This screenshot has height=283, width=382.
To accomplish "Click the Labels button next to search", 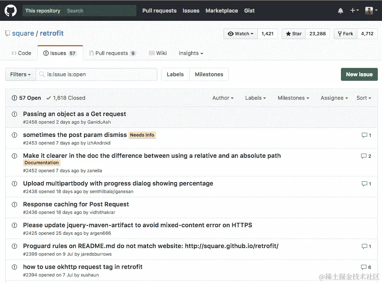I will coord(175,74).
